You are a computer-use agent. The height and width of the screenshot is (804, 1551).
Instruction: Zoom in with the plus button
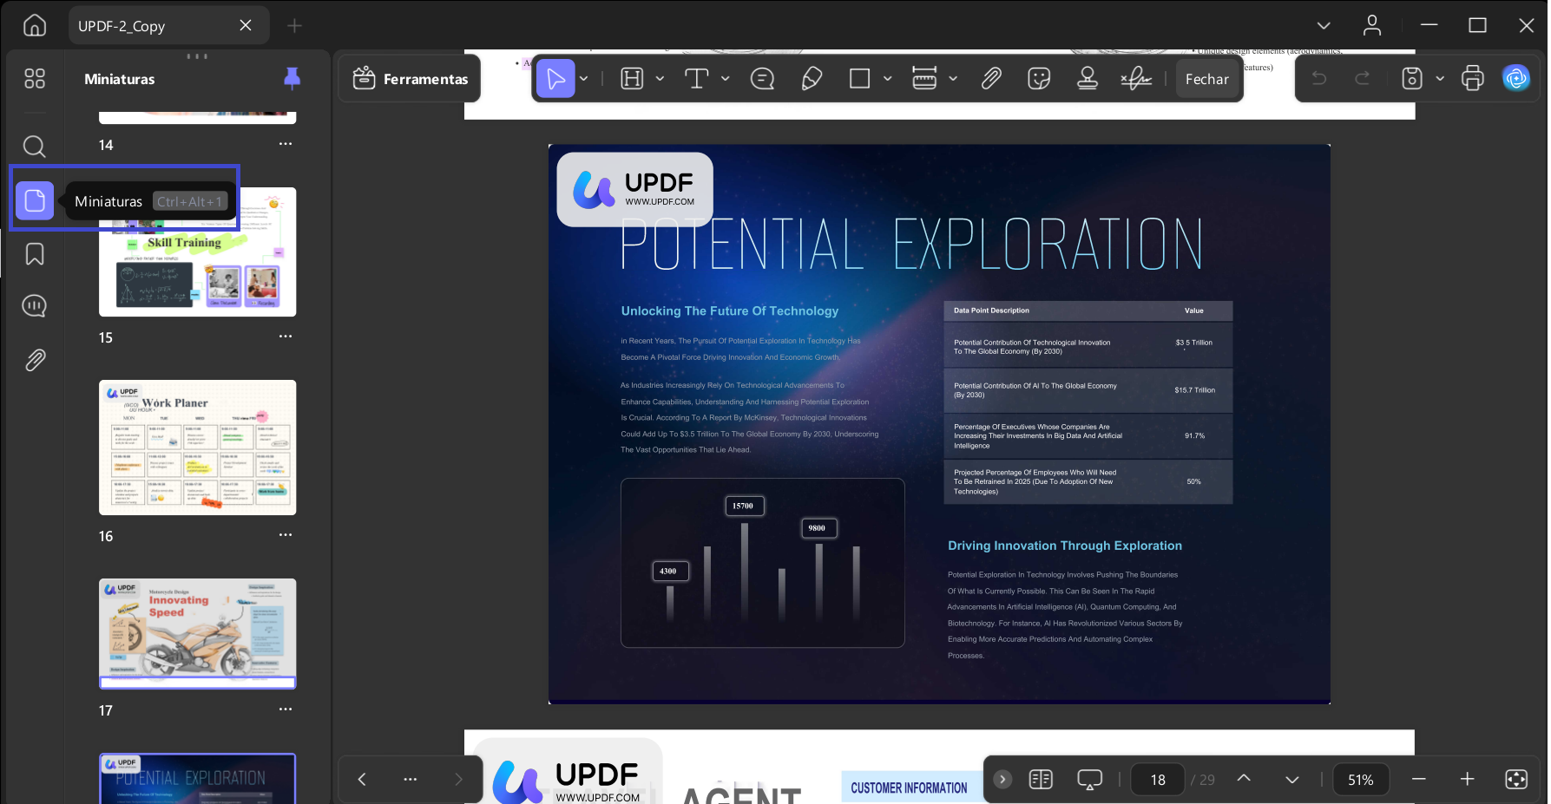[1467, 779]
